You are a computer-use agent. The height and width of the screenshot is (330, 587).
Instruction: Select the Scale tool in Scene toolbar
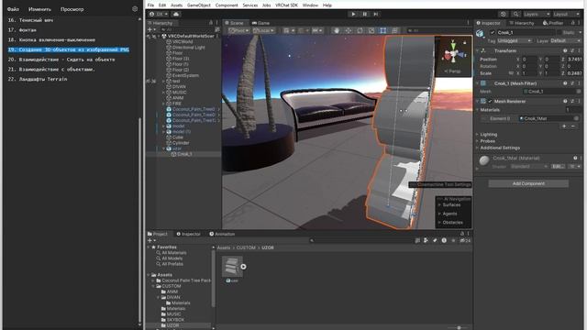click(371, 30)
